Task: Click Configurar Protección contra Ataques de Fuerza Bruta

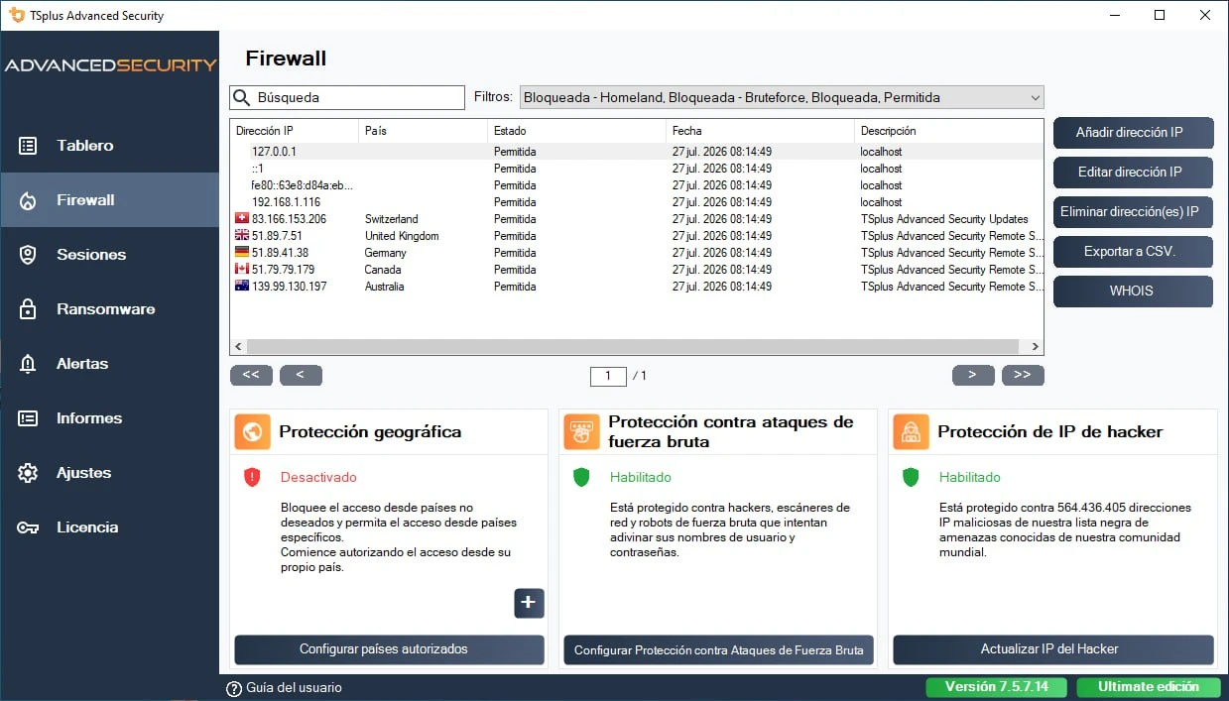Action: point(718,650)
